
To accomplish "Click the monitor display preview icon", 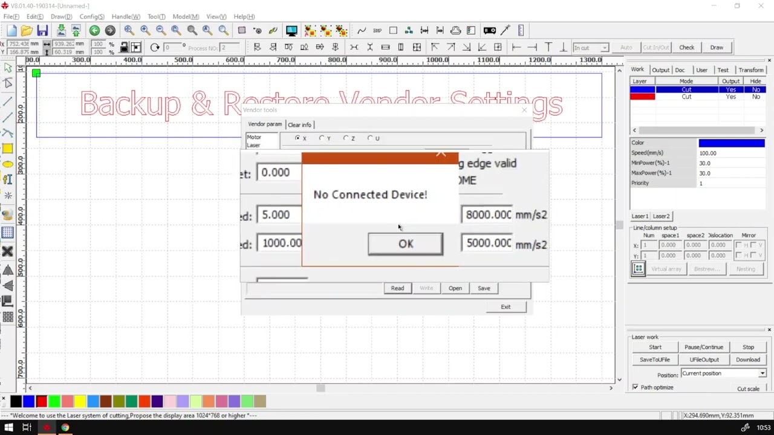I will 291,30.
